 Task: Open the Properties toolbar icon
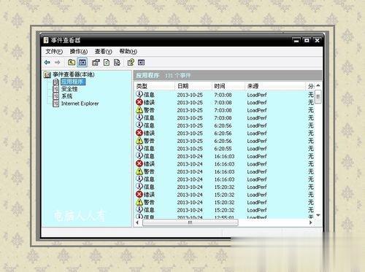pyautogui.click(x=96, y=63)
